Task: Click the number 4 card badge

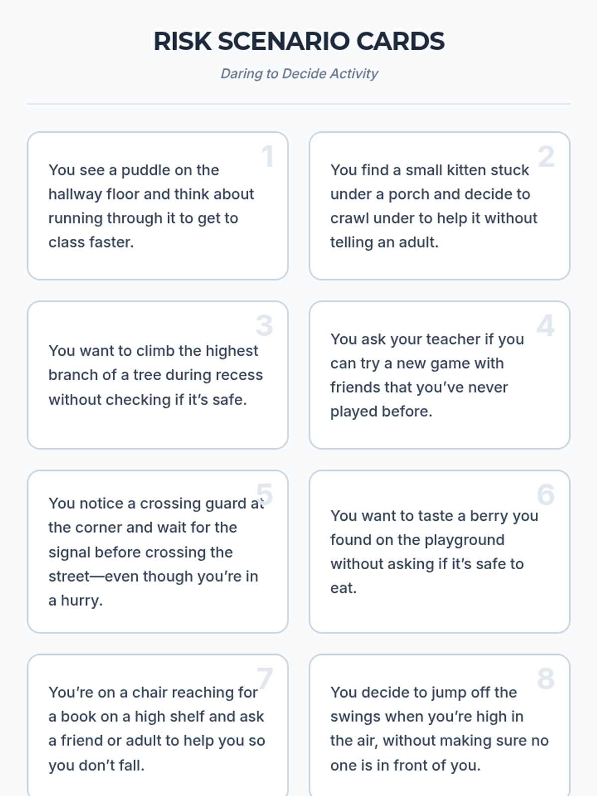Action: click(546, 325)
